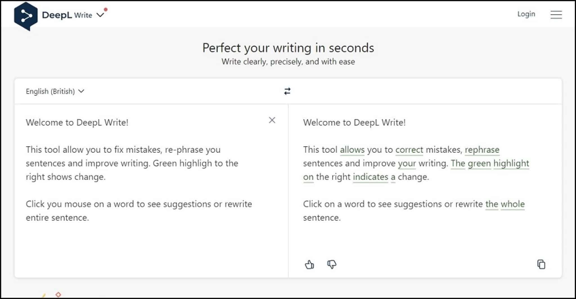This screenshot has height=299, width=576.
Task: Click the word "re-phrase" in source text
Action: 184,150
